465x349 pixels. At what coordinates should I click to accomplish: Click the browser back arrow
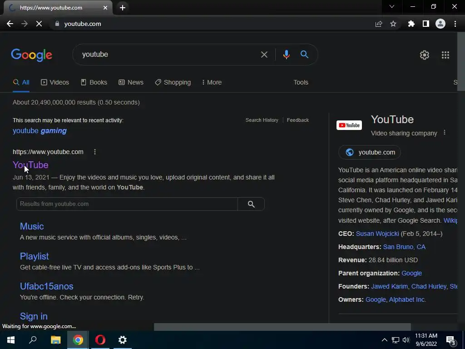tap(10, 24)
